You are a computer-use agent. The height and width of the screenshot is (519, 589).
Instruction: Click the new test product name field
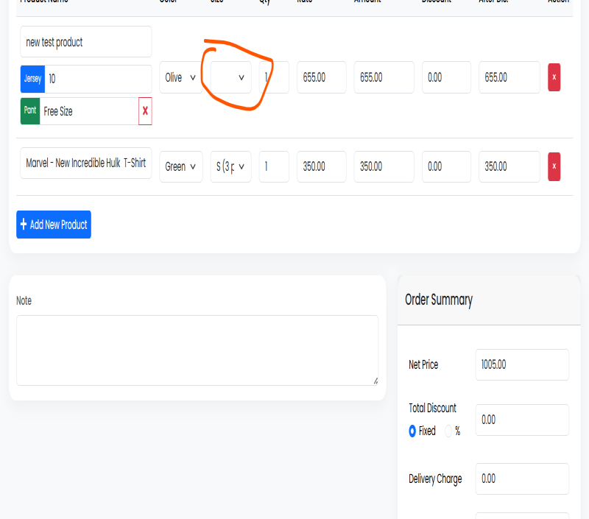[86, 42]
